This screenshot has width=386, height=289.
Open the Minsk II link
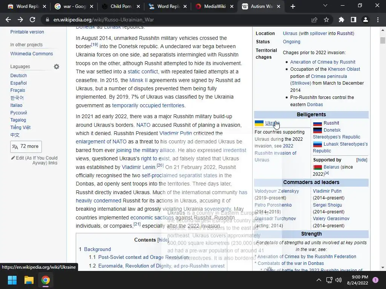(x=138, y=81)
